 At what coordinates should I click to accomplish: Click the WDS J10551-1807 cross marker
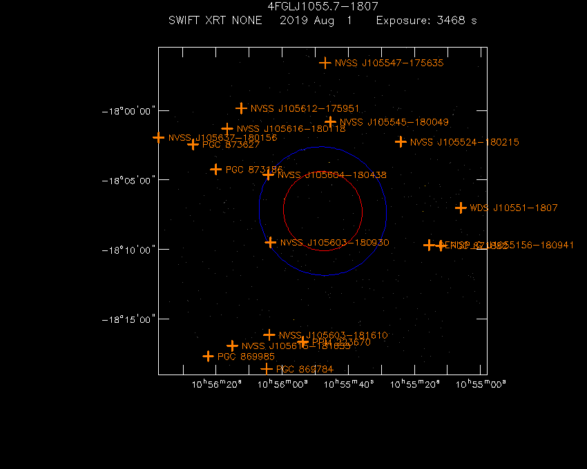click(x=461, y=208)
